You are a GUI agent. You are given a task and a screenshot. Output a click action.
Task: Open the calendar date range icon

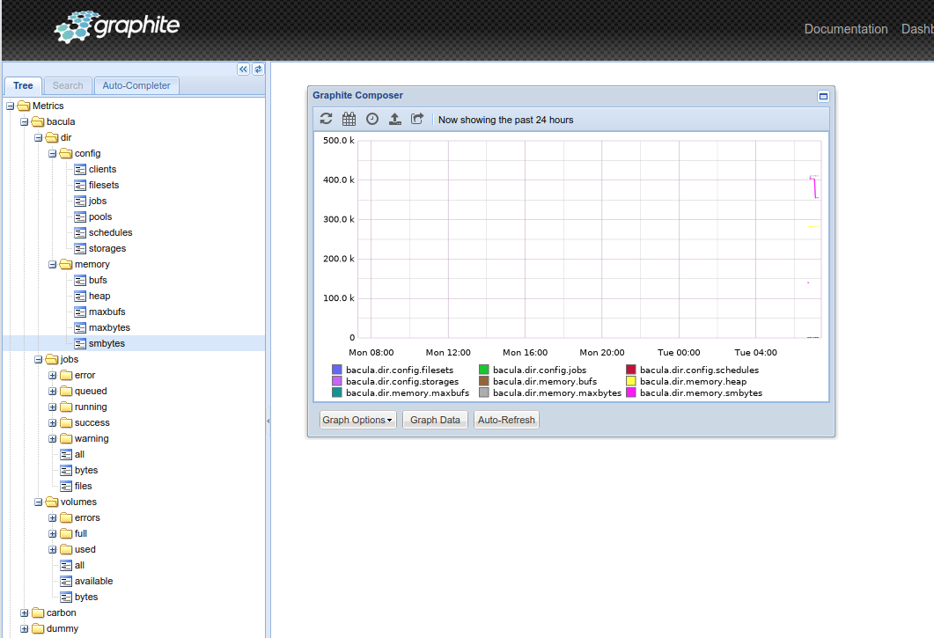click(349, 119)
